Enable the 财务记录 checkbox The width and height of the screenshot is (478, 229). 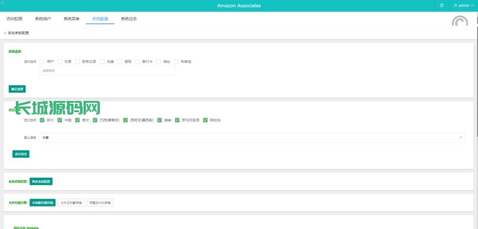(x=77, y=61)
